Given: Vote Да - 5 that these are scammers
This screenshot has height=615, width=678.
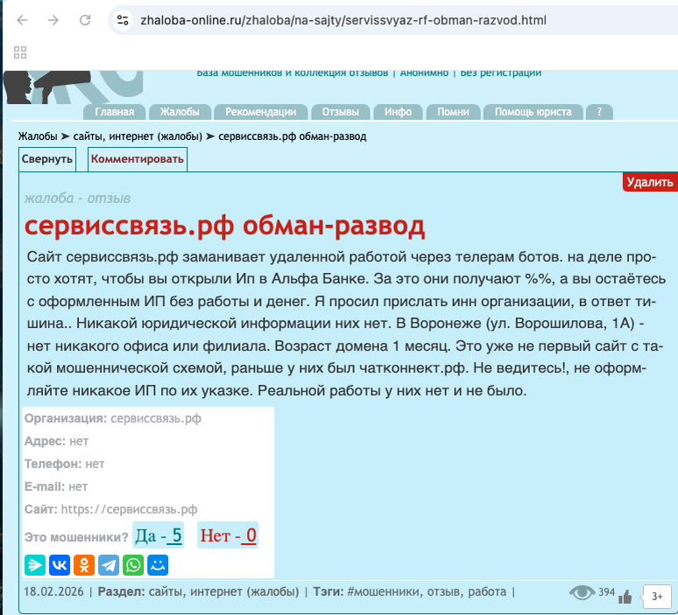Looking at the screenshot, I should pos(159,535).
